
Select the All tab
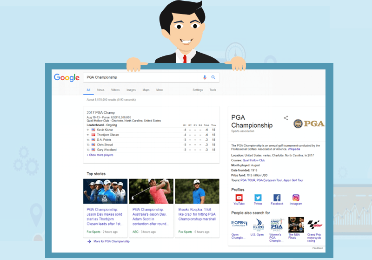(88, 90)
